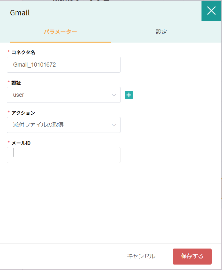Edit the コネクタ名 field Gmail_10101672
This screenshot has width=222, height=270.
click(x=64, y=65)
